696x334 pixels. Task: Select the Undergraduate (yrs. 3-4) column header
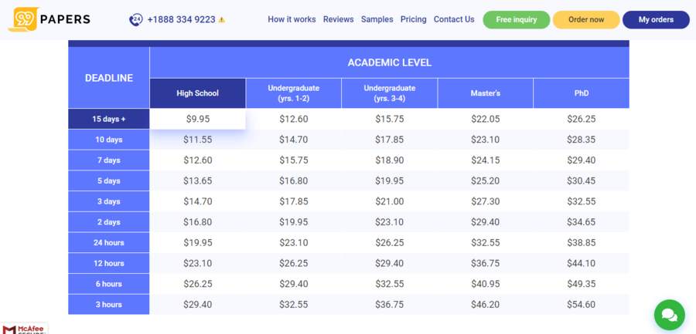coord(389,93)
